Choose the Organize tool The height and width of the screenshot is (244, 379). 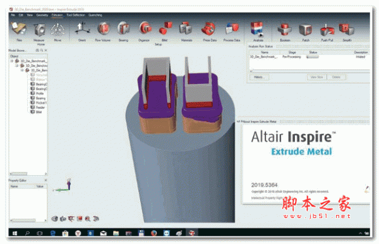145,28
